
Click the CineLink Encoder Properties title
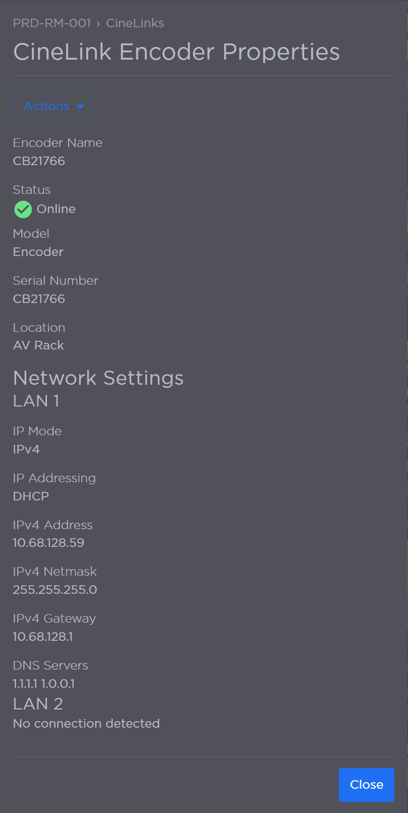click(x=177, y=51)
